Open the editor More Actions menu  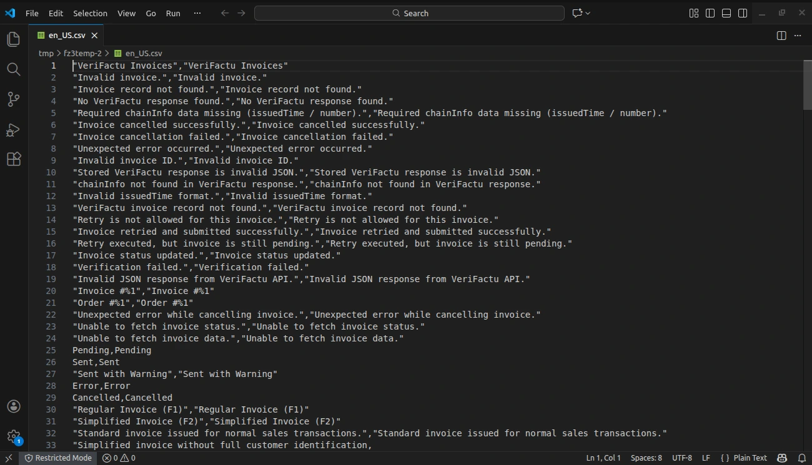click(798, 36)
